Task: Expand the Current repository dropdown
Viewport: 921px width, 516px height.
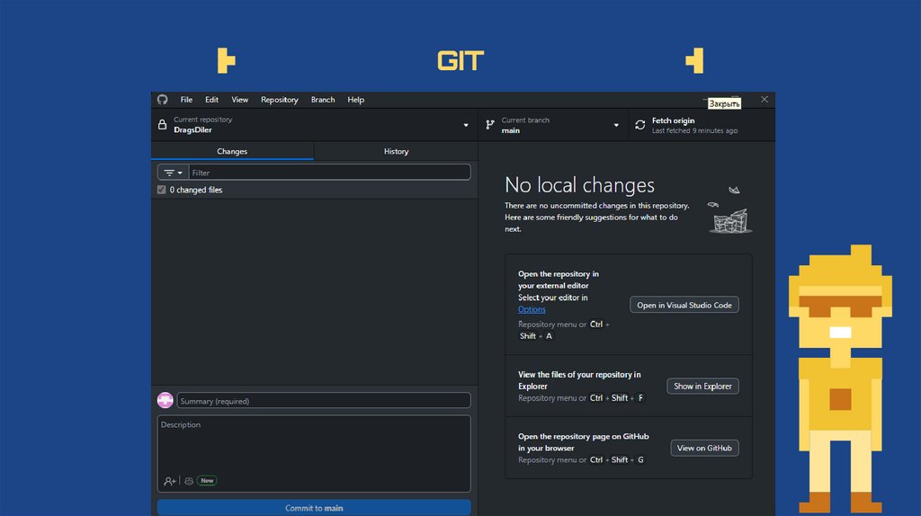Action: (x=466, y=125)
